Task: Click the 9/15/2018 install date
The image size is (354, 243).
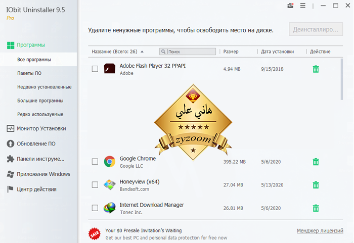Action: [272, 69]
